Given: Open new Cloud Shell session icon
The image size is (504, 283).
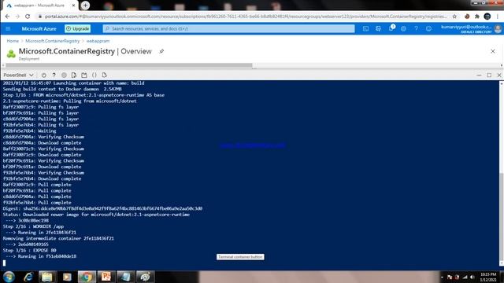Looking at the screenshot, I should pyautogui.click(x=84, y=75).
